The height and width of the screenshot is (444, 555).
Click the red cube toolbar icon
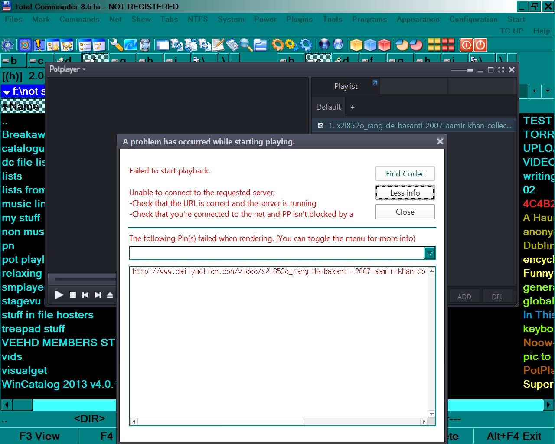pos(384,45)
